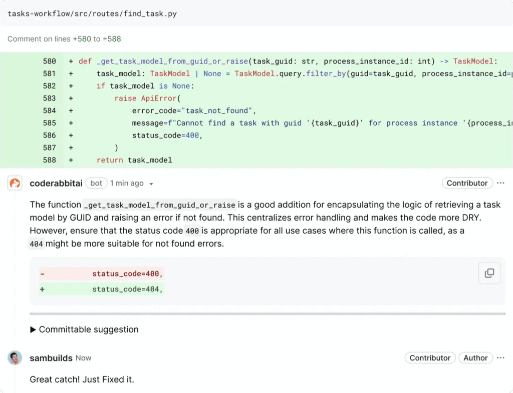Click the sambuilds profile avatar
Screen dimensions: 513x393
15,358
